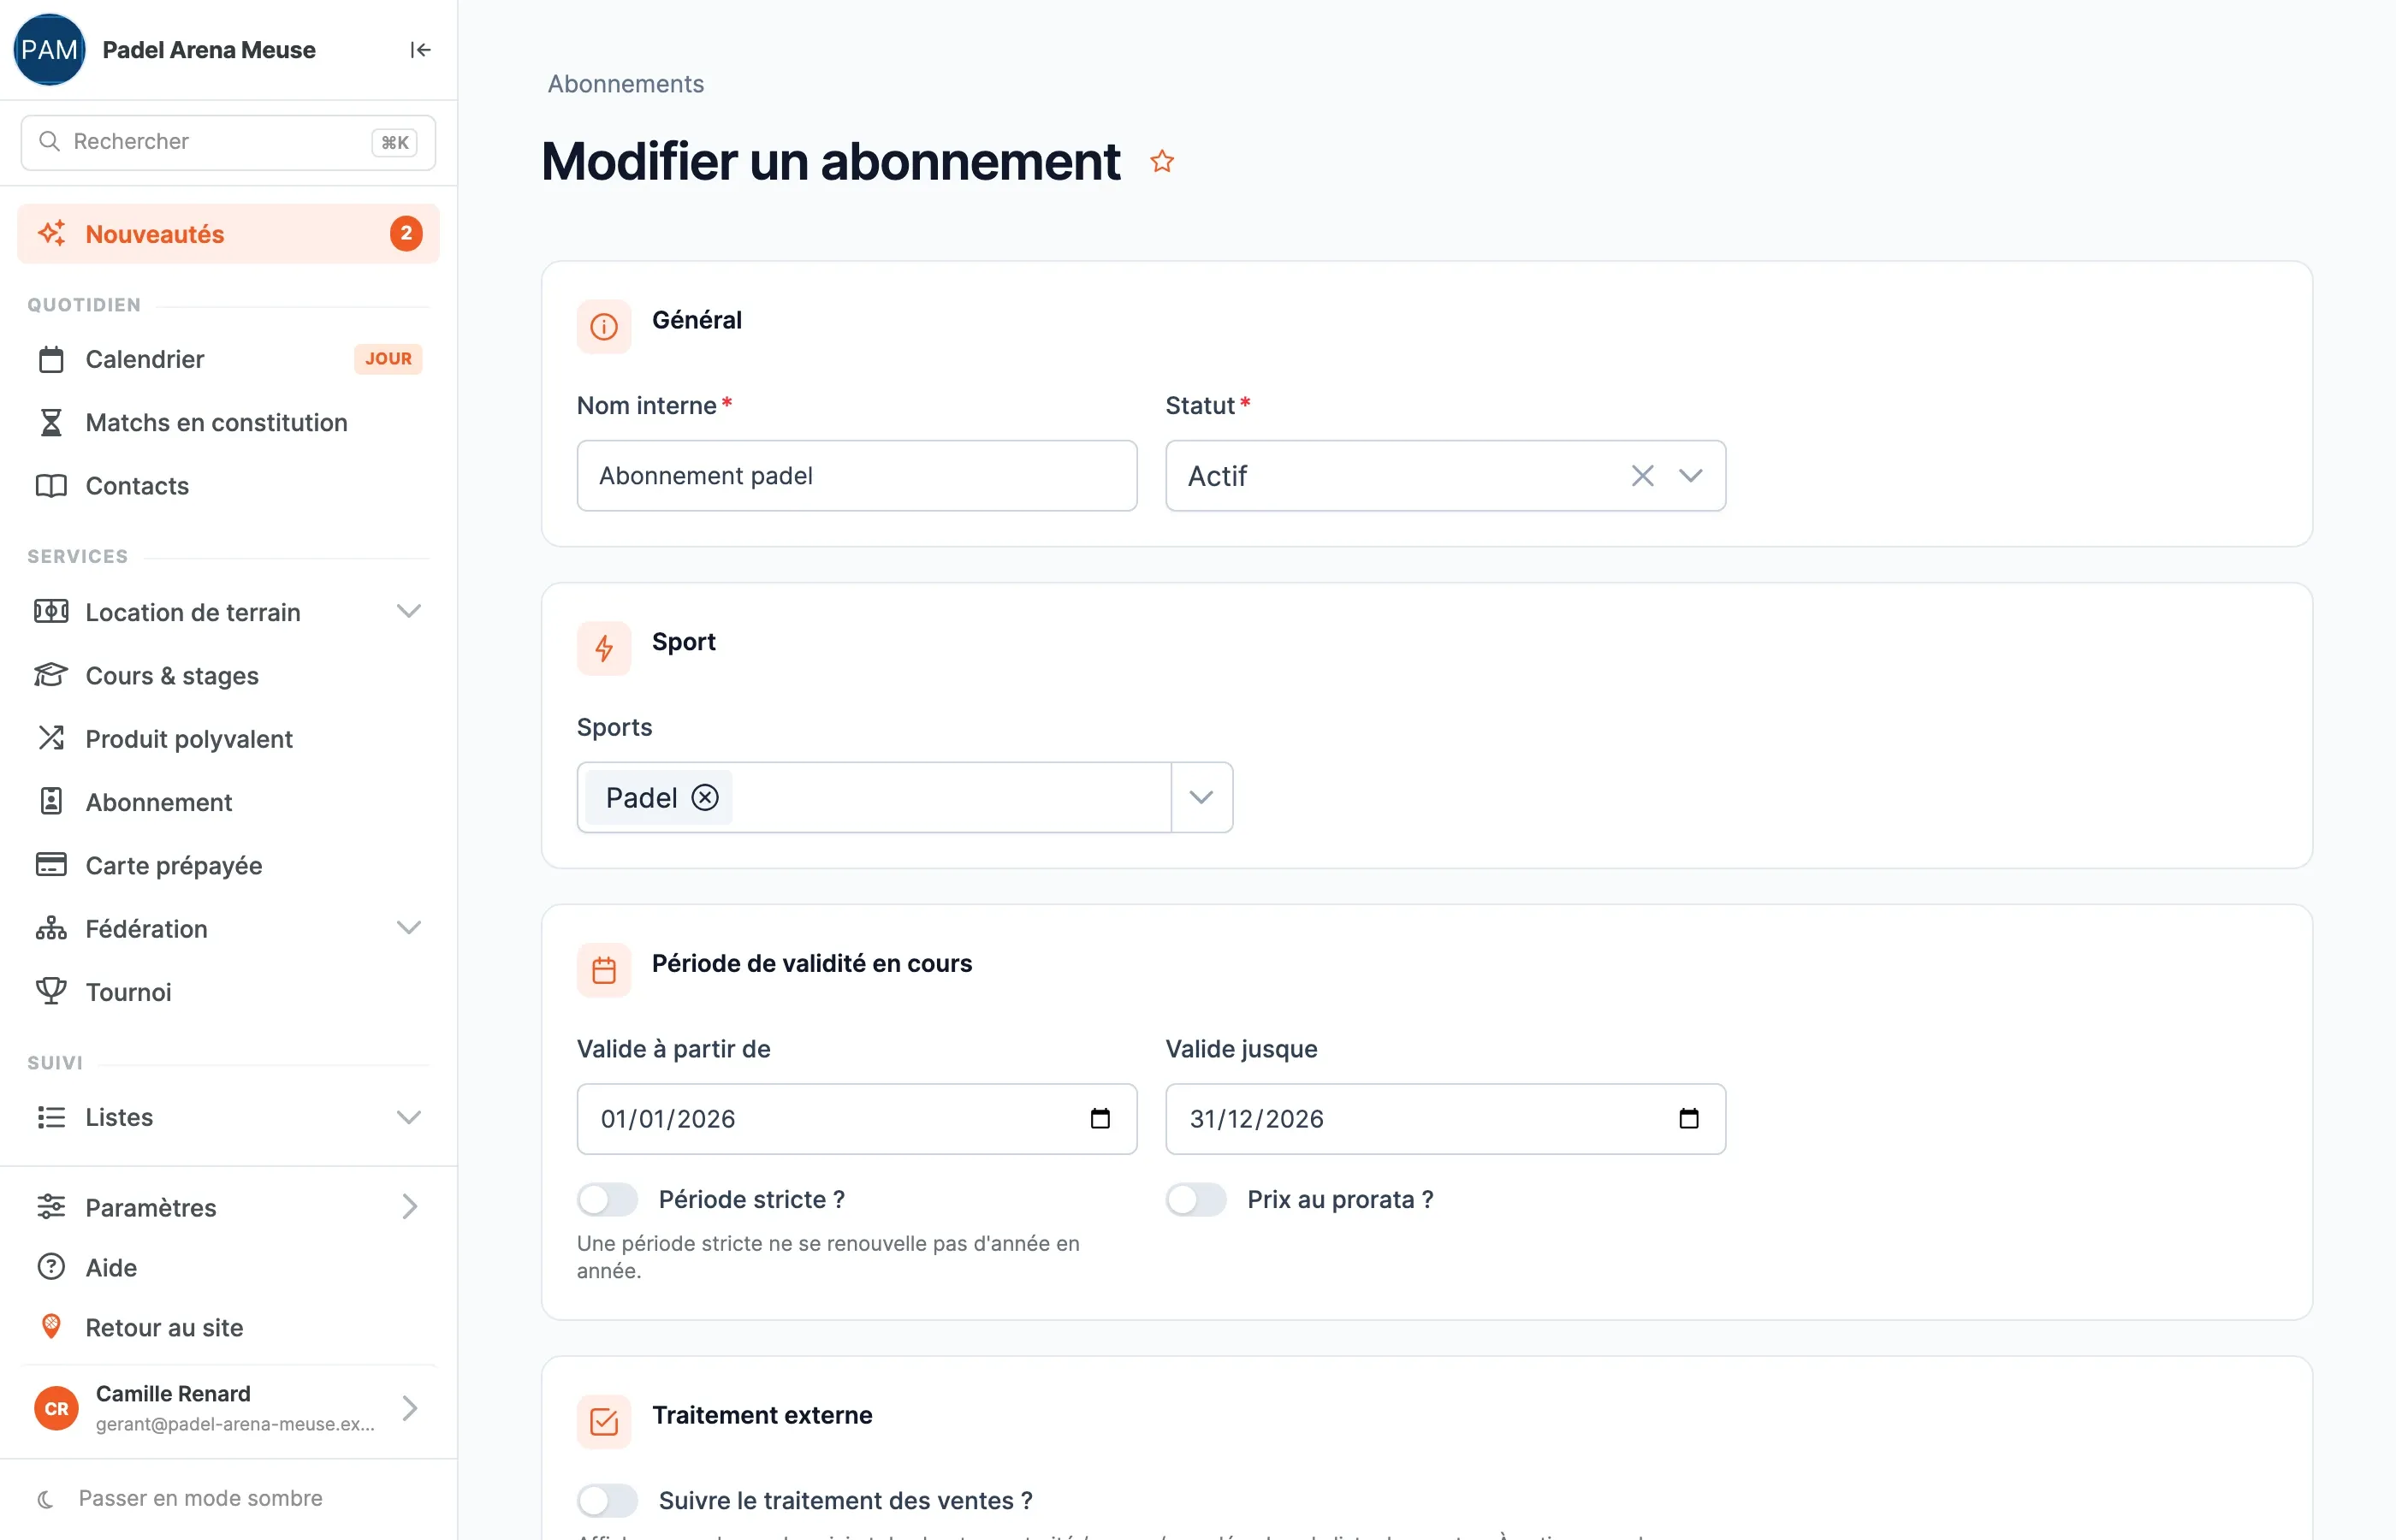Click the JOUR badge next to Calendrier
Viewport: 2396px width, 1540px height.
point(388,359)
